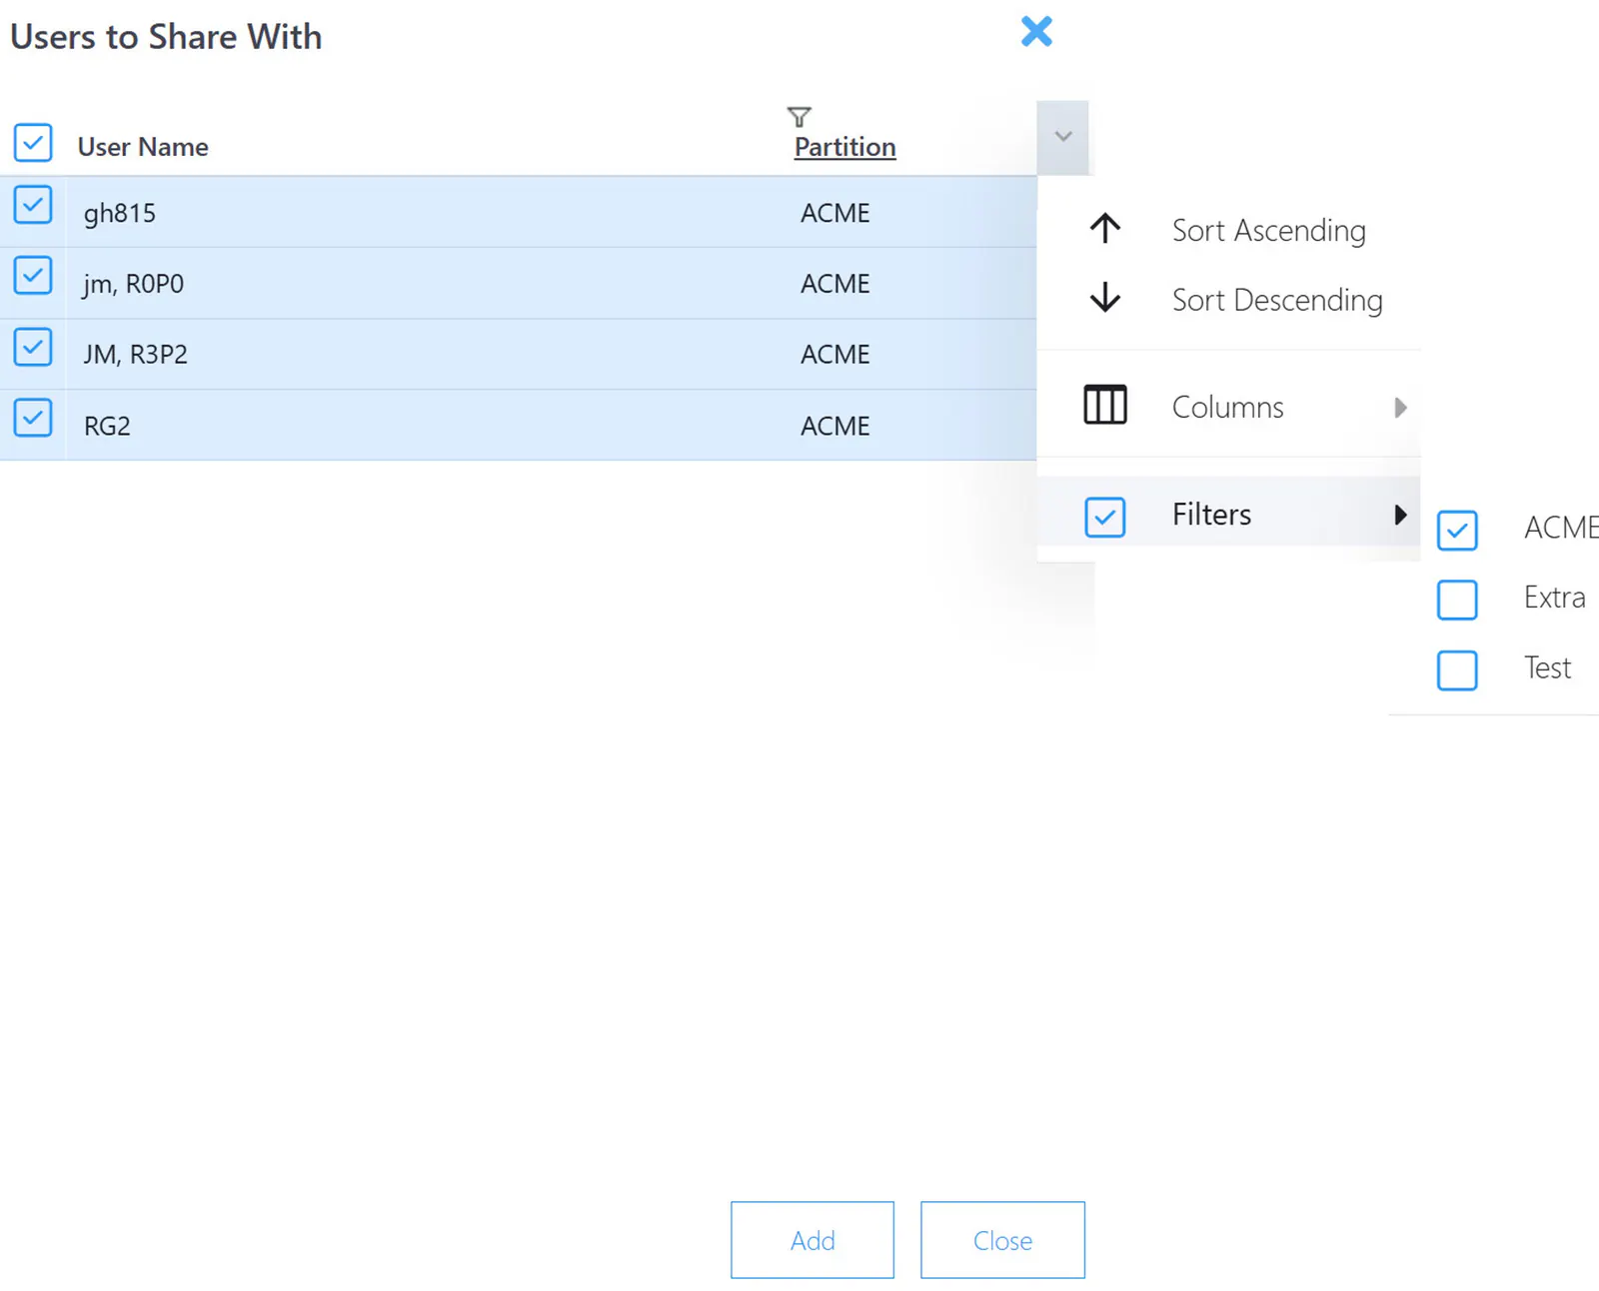
Task: Click the User Name column header
Action: pos(143,147)
